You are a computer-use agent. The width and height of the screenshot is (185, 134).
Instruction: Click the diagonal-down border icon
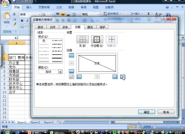(x=123, y=77)
